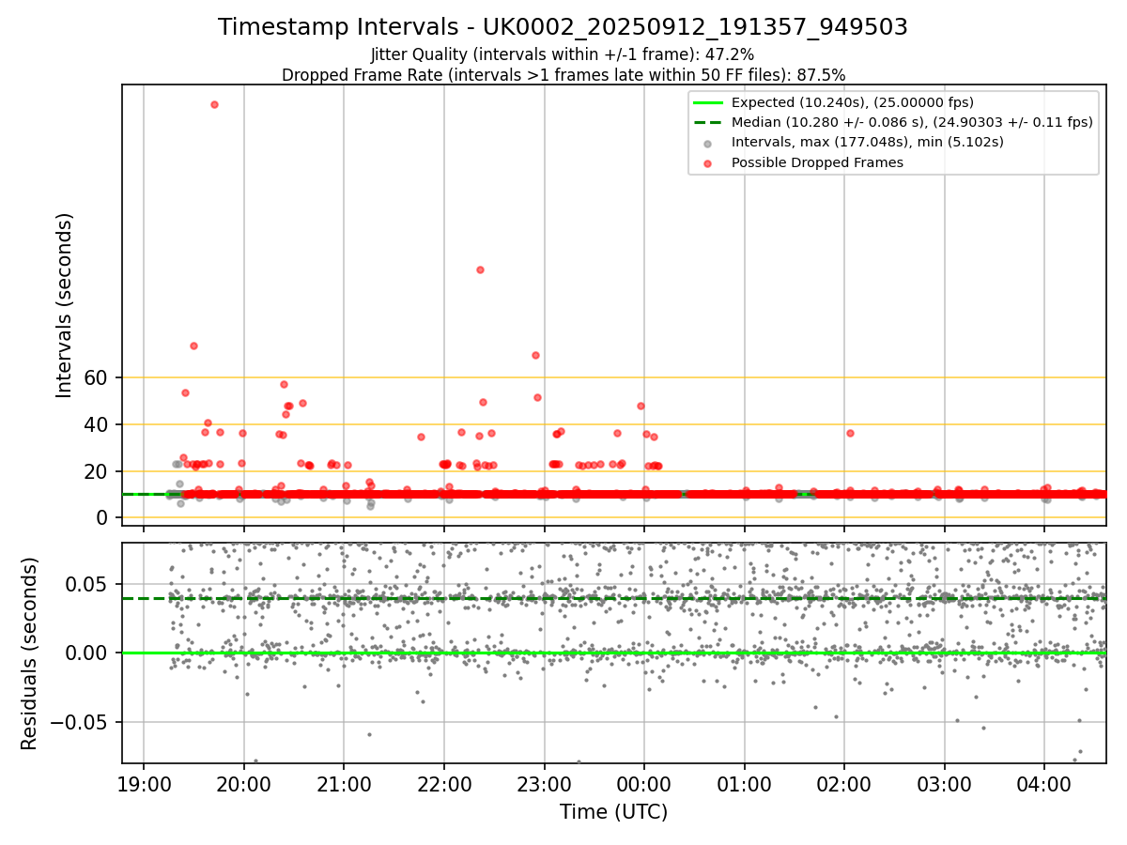
Task: Click the '20' tick label on intervals axis
Action: click(x=97, y=471)
